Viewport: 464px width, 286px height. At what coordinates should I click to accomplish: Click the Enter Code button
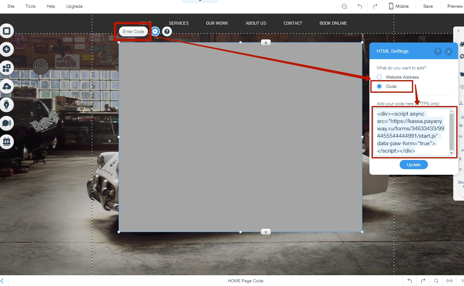(x=133, y=31)
